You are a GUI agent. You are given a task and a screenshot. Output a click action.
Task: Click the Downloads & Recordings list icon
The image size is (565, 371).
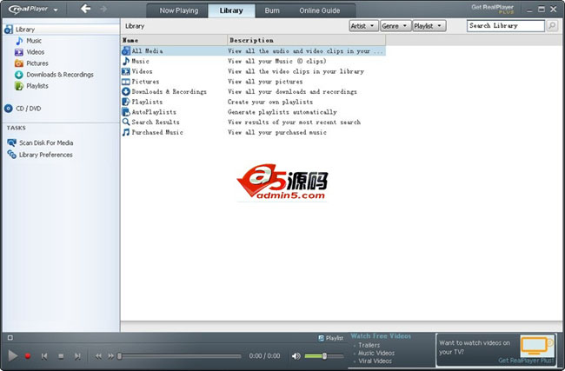126,91
